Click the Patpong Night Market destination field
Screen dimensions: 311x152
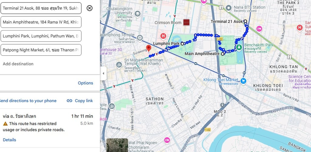coord(41,50)
